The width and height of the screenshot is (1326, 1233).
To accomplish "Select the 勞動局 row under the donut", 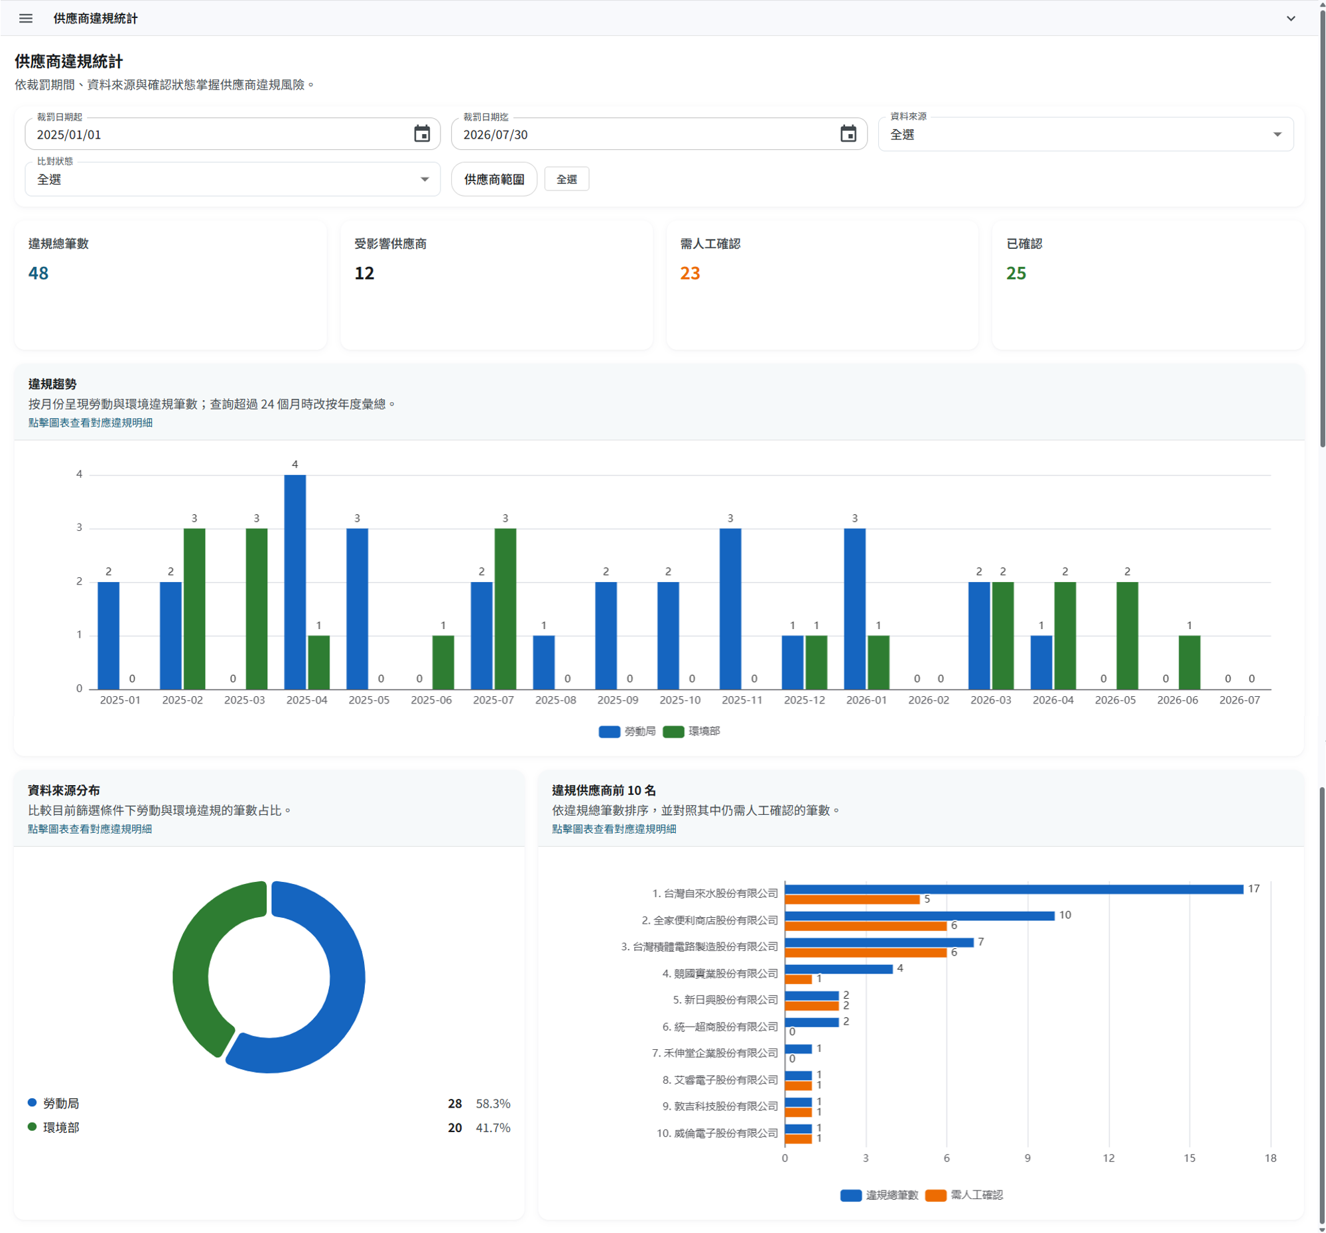I will (269, 1104).
